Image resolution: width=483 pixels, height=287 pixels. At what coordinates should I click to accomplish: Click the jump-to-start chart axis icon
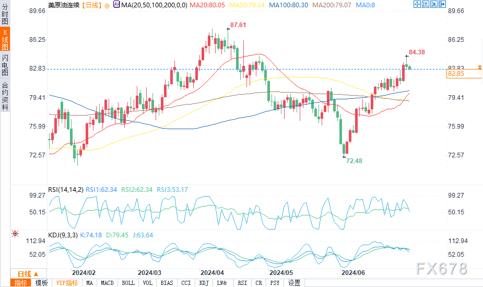(426, 4)
